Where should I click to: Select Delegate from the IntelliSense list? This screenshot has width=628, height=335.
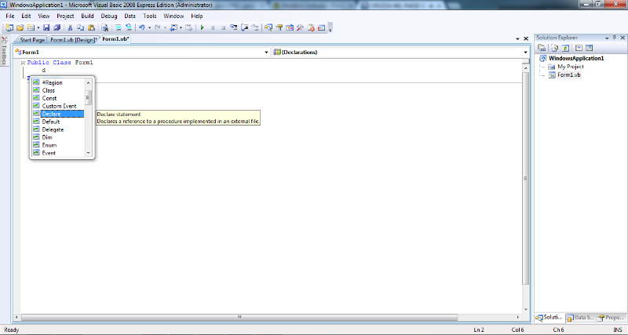pyautogui.click(x=53, y=129)
